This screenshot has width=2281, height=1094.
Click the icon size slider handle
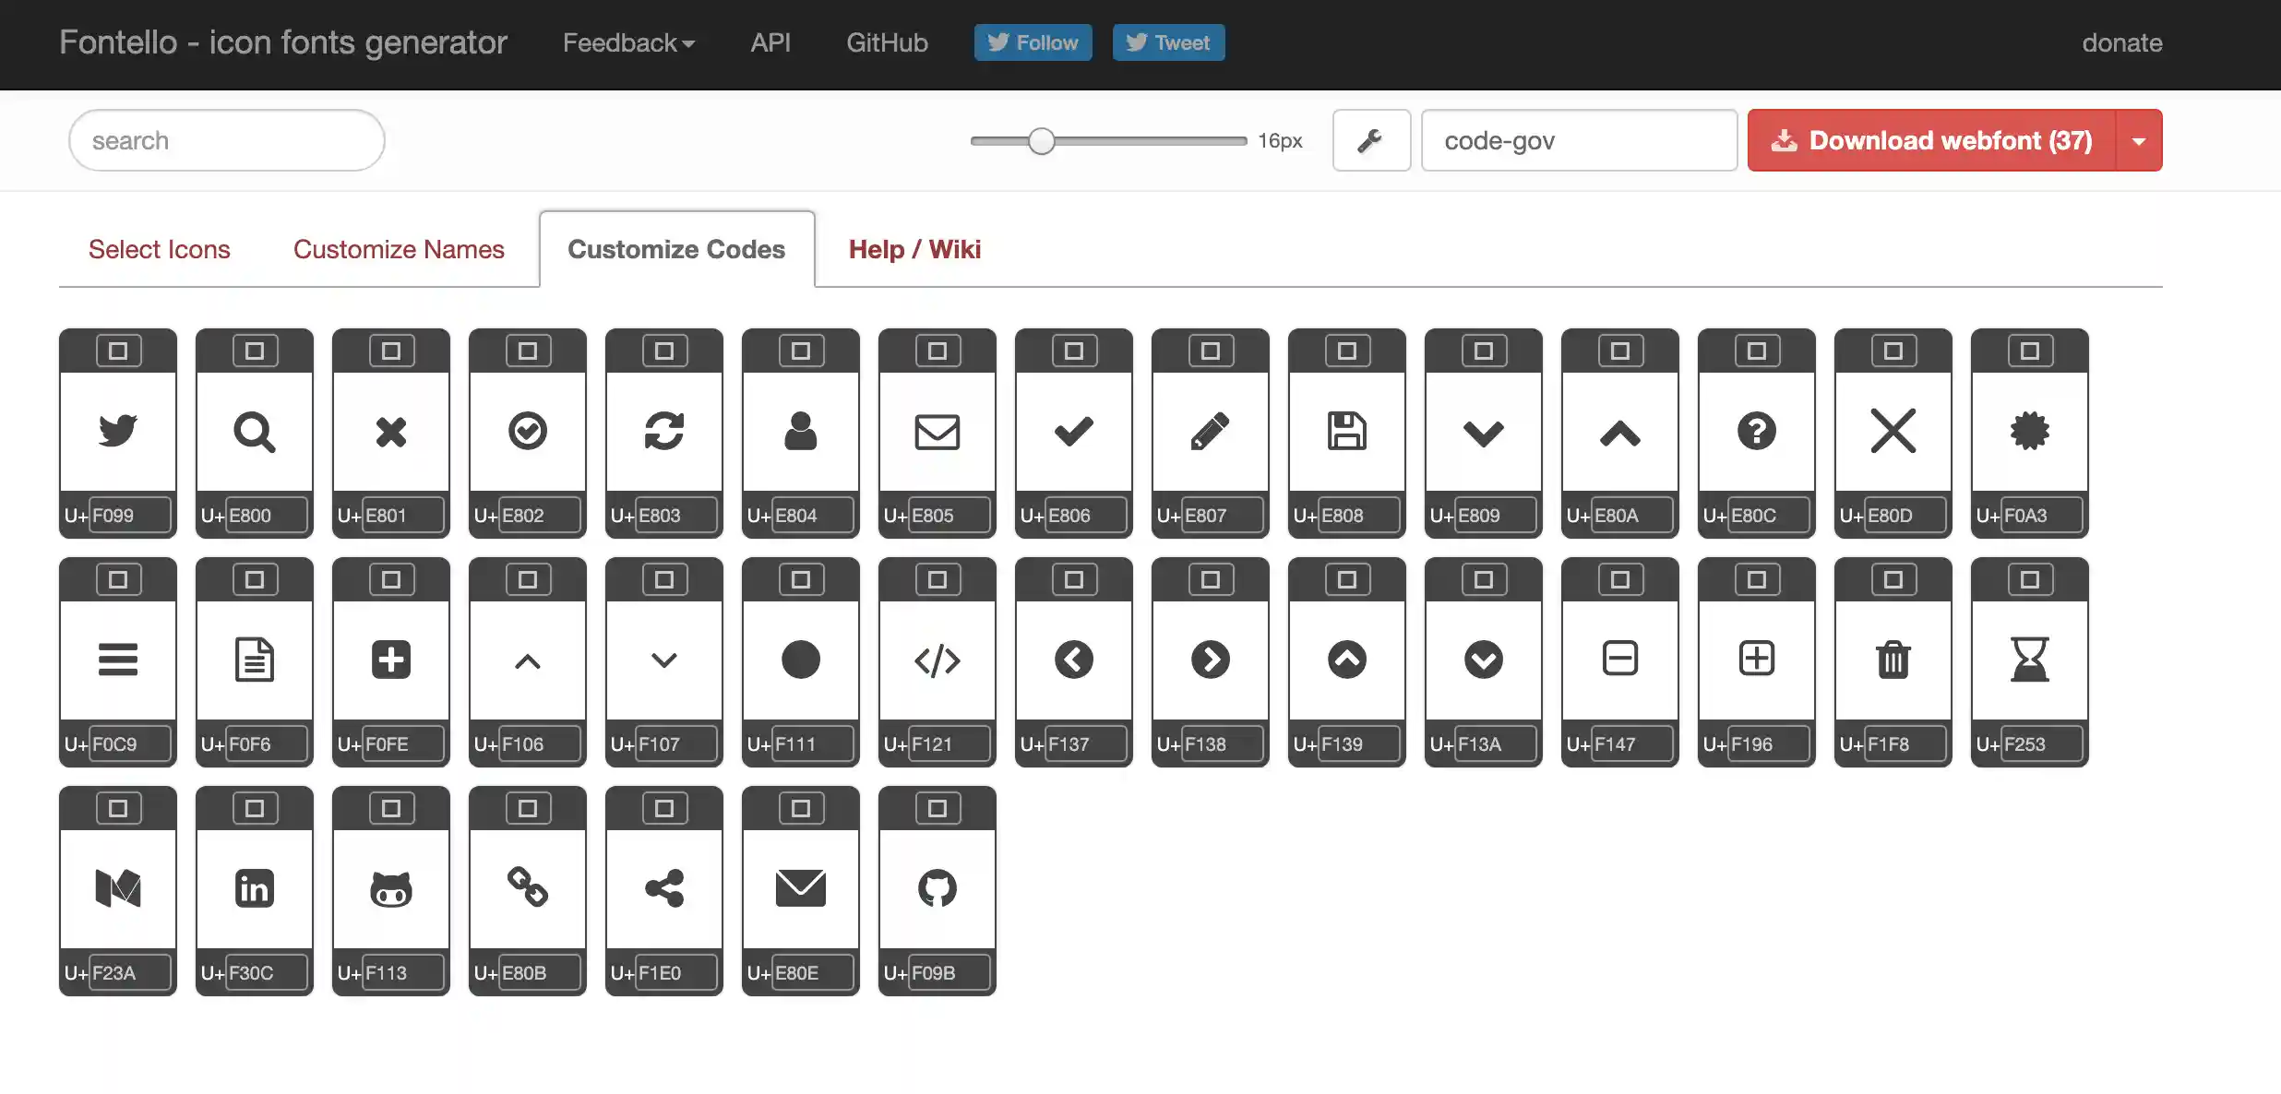point(1041,141)
